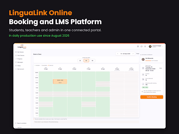Viewport: 179px width, 134px height.
Task: Click the timezone notice bar below calendar
Action: [86, 122]
